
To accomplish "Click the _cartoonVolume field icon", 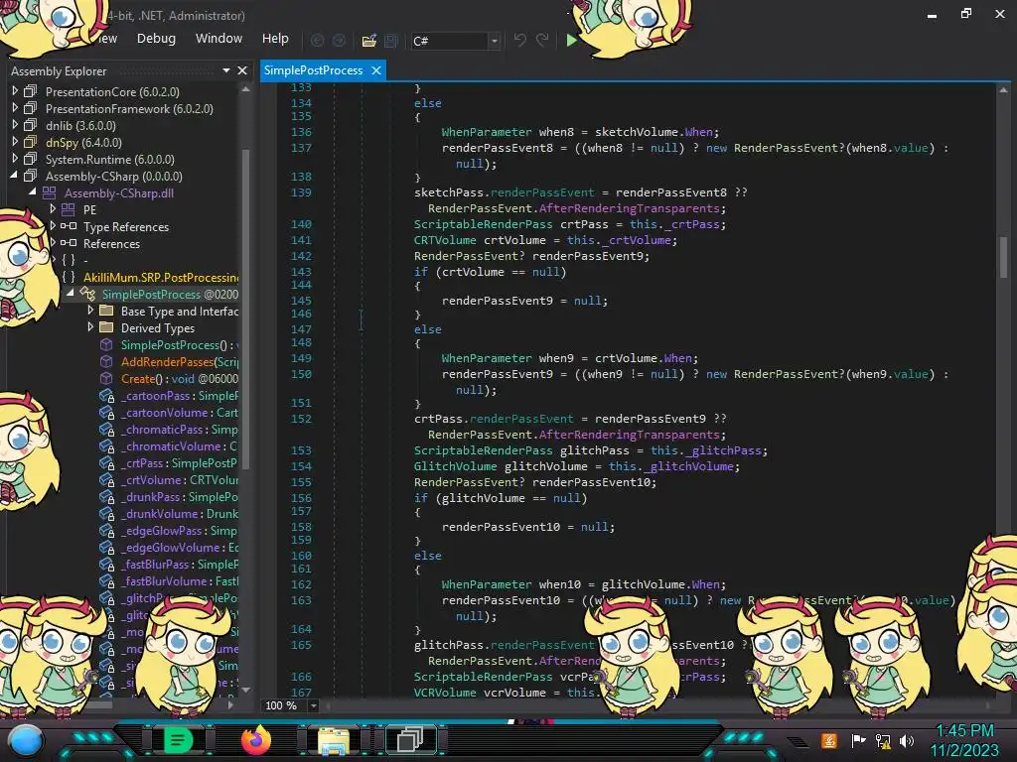I will pos(106,413).
